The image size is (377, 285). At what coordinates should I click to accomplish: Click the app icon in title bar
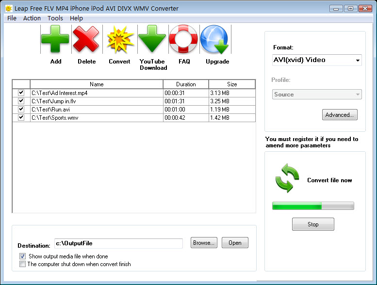(x=9, y=8)
